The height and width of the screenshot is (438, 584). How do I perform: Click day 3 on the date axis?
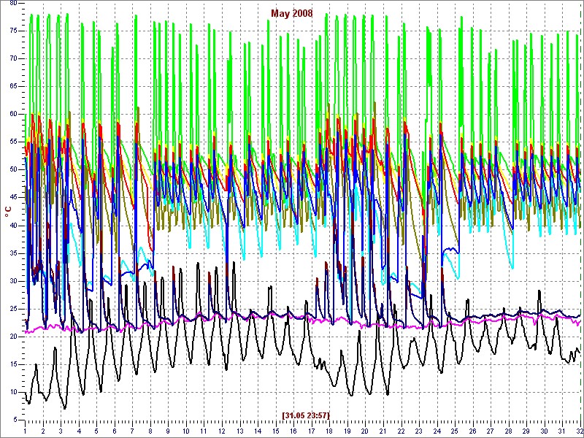pos(61,431)
